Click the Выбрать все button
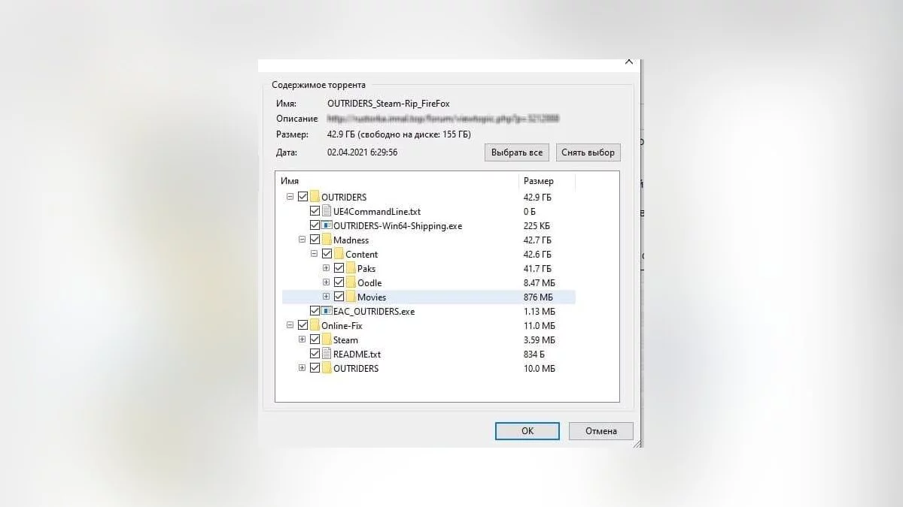903x507 pixels. [x=517, y=152]
